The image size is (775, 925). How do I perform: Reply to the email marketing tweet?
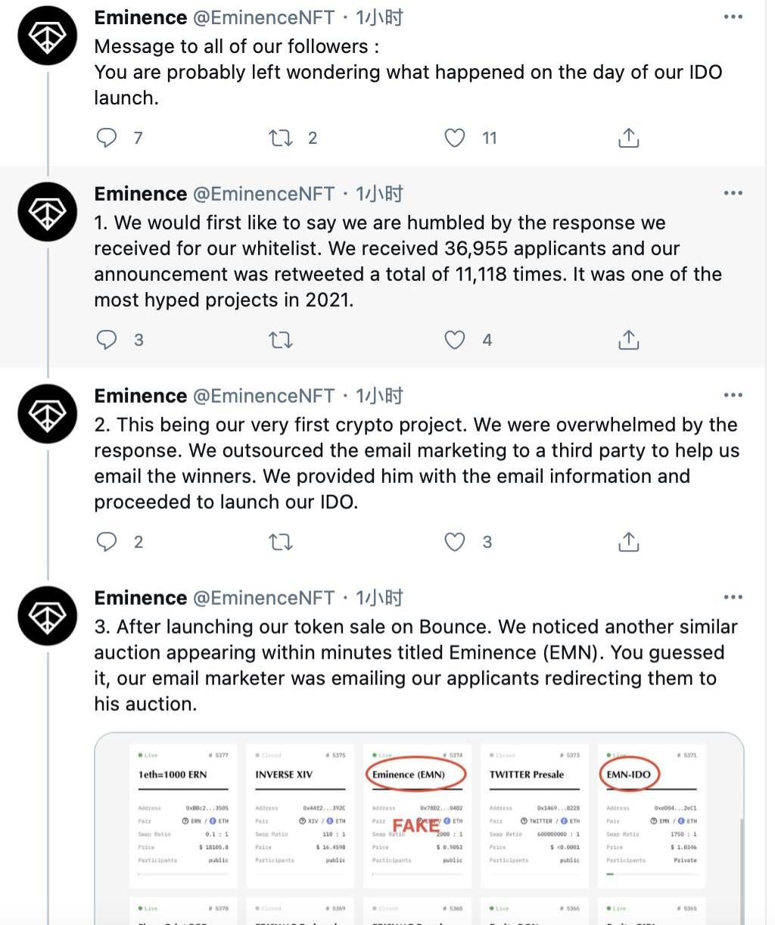pyautogui.click(x=107, y=542)
